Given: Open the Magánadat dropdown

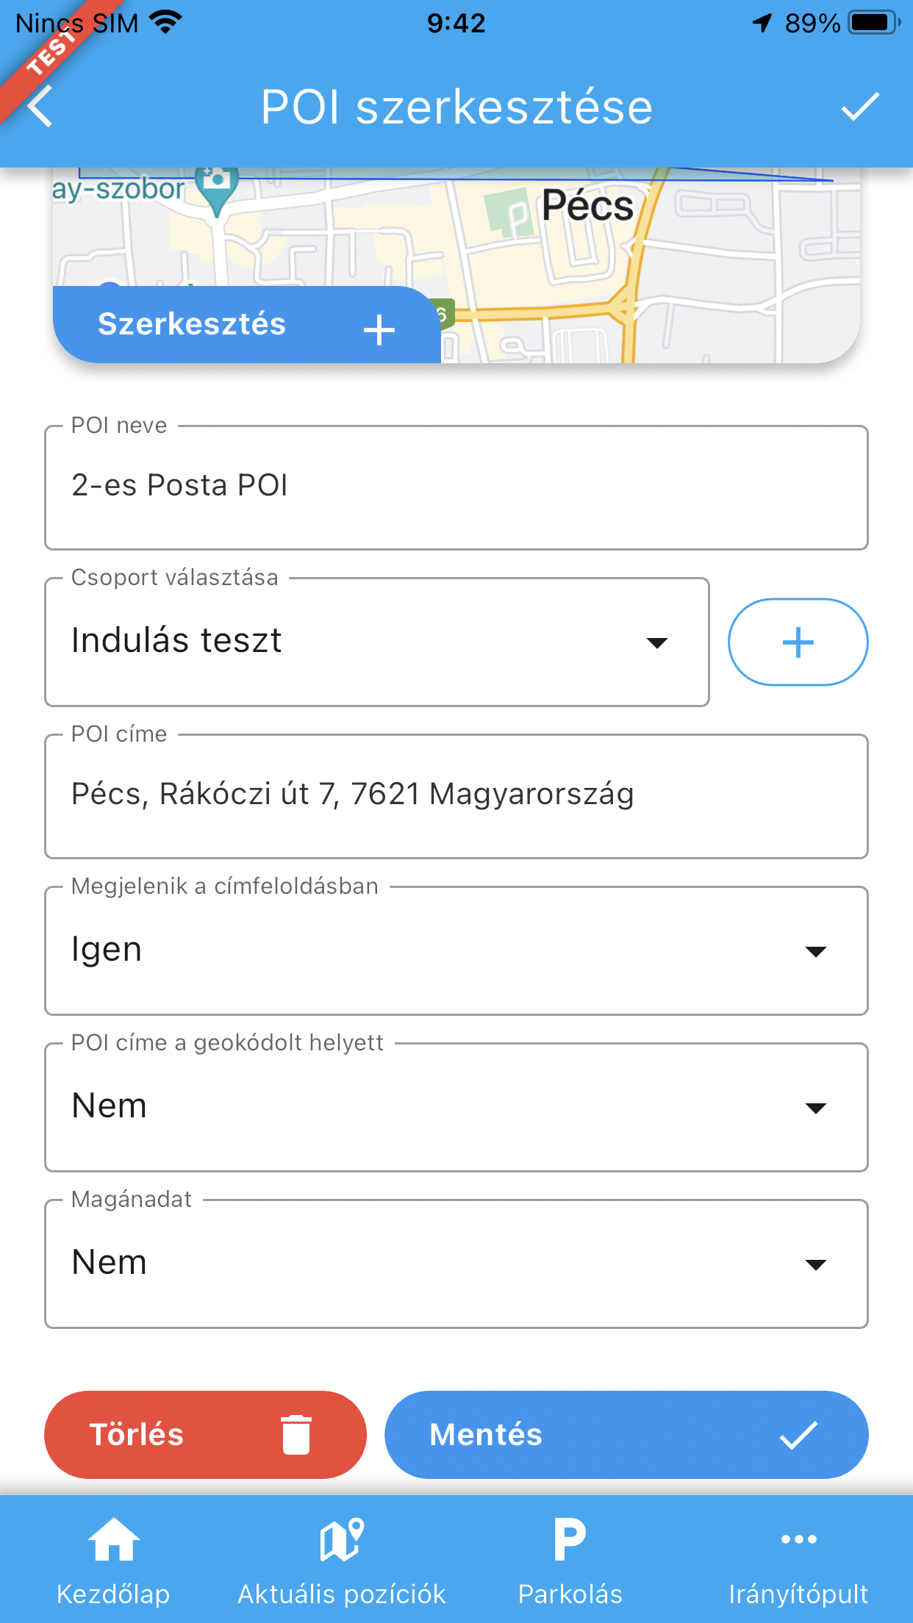Looking at the screenshot, I should click(456, 1264).
